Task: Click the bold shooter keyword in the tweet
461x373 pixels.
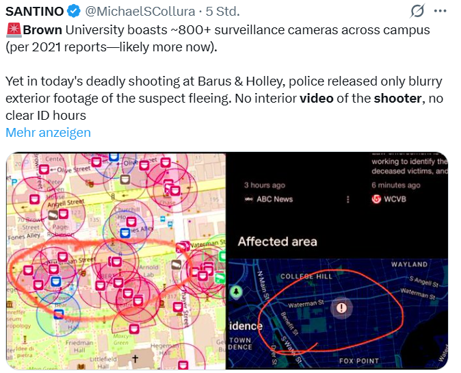Action: tap(397, 99)
